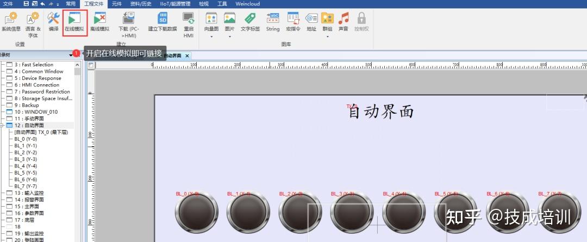Expand the 向量图 dropdown arrow
This screenshot has width=587, height=242.
coord(211,37)
